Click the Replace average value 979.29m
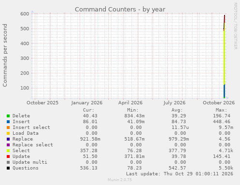The width and height of the screenshot is (240, 185). [179, 139]
